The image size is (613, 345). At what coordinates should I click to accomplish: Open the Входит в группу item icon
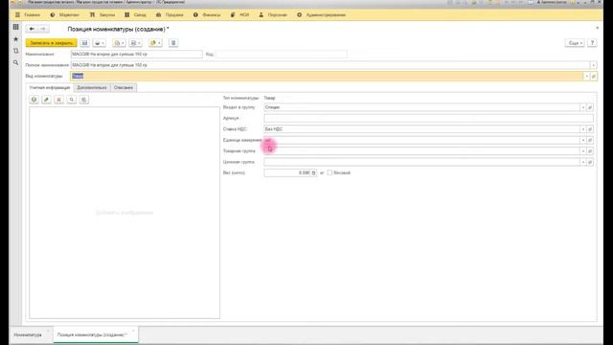(590, 107)
